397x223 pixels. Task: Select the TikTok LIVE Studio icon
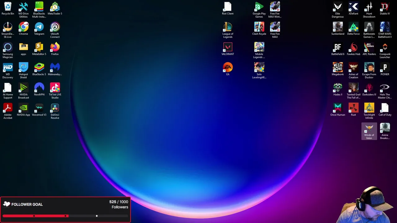click(55, 87)
